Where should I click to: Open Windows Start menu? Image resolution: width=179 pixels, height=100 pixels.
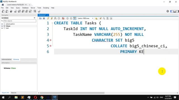click(3, 97)
